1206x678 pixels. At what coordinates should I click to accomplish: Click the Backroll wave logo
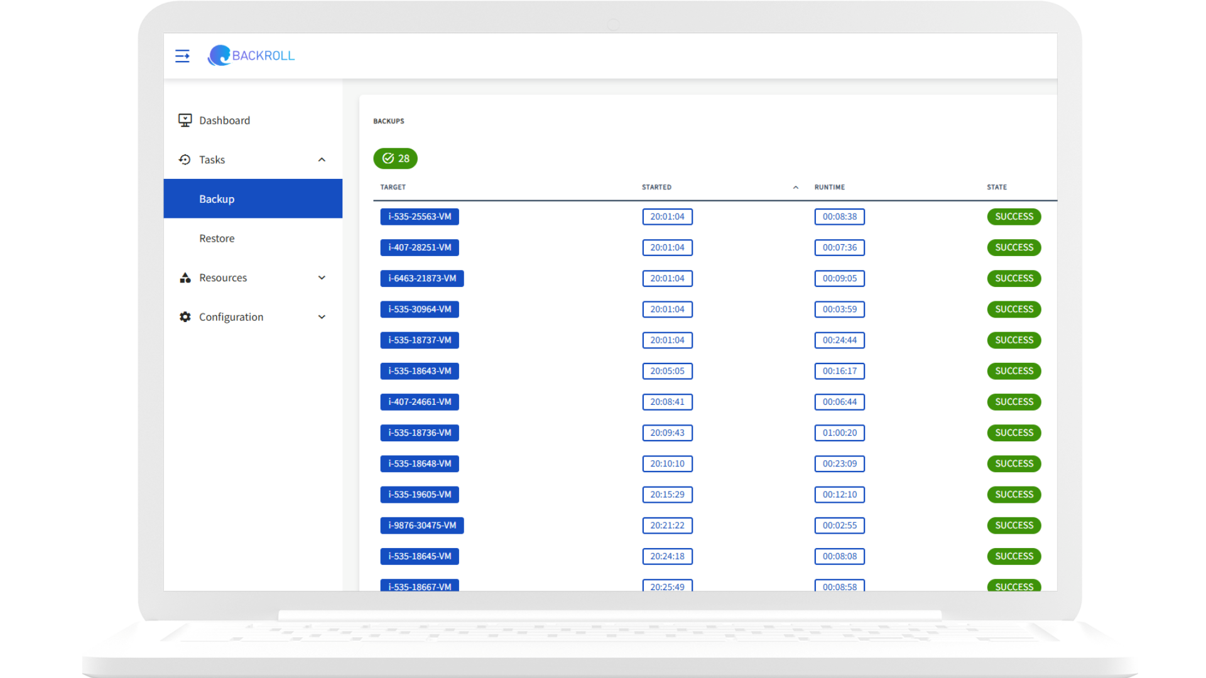219,56
